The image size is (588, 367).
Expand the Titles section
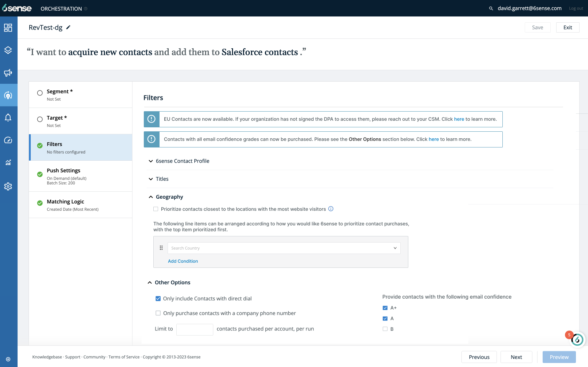(158, 179)
